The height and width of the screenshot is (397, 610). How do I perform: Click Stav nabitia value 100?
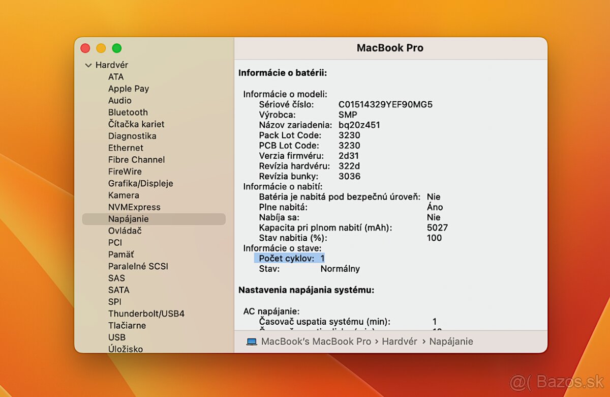click(435, 238)
